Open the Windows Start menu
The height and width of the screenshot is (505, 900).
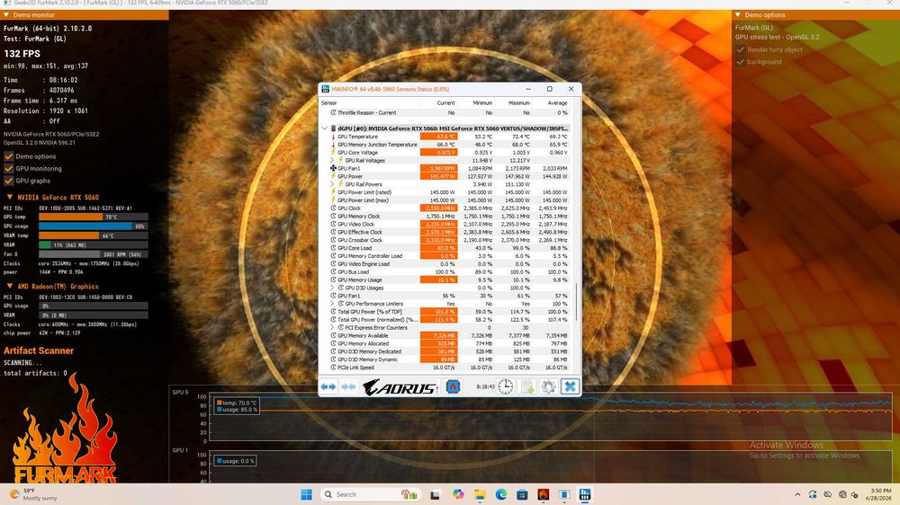pyautogui.click(x=307, y=494)
